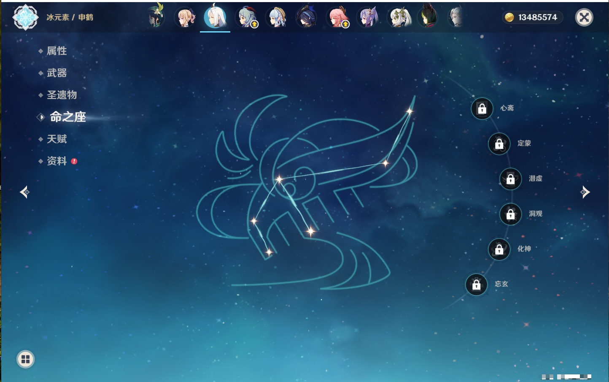Click the constellation star at the crane's eye
This screenshot has height=382, width=609.
tap(279, 179)
